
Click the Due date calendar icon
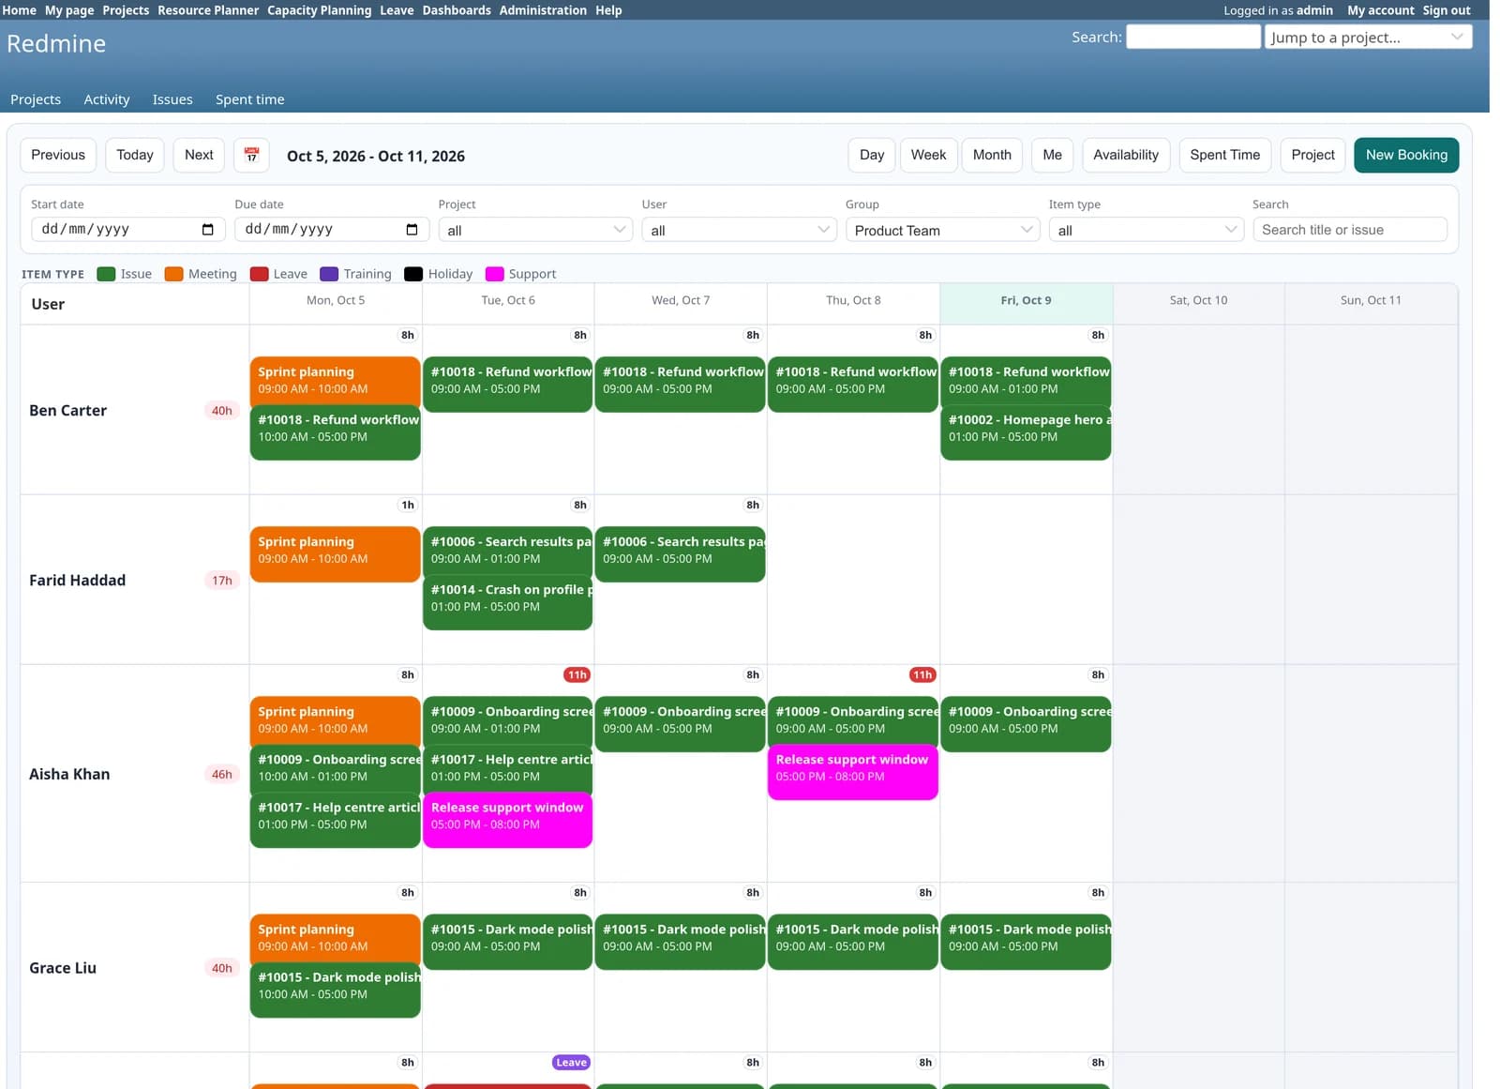pyautogui.click(x=412, y=230)
